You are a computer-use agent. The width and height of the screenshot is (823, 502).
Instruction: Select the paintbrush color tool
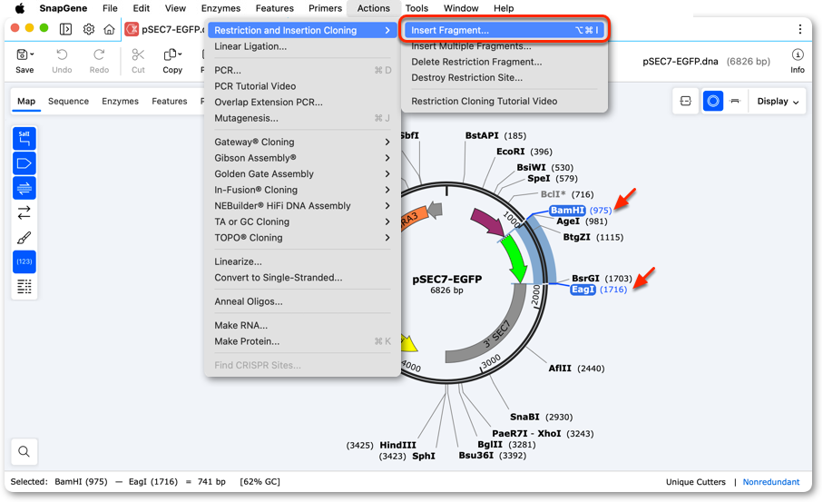point(24,237)
